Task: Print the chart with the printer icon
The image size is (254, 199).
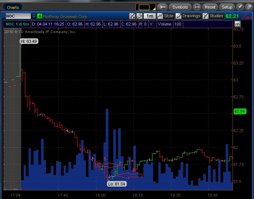Action: [197, 7]
